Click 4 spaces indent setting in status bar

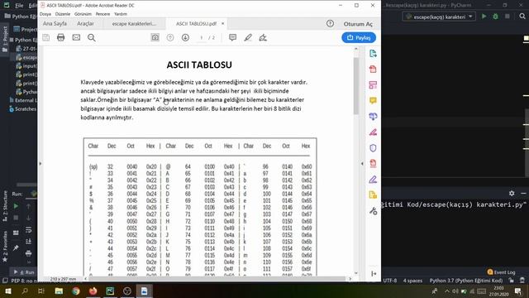click(x=412, y=281)
